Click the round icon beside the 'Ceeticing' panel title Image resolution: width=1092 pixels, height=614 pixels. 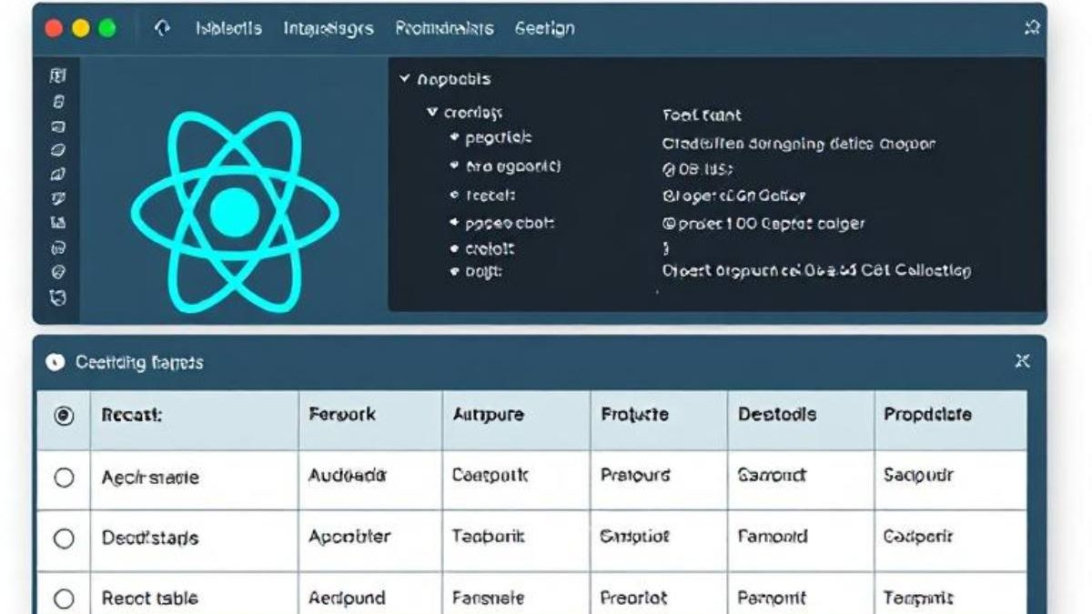56,362
